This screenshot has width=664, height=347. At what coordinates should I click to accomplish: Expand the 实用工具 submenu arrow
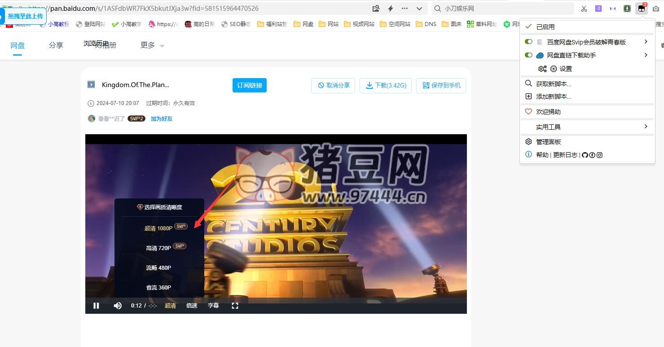(x=646, y=127)
